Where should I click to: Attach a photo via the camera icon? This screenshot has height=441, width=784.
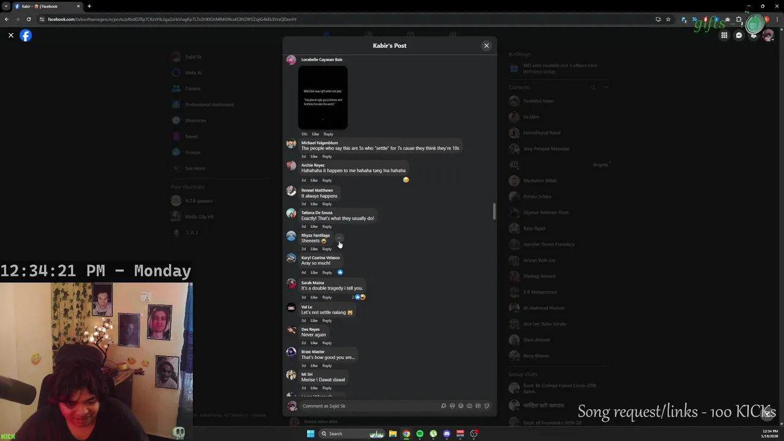pos(469,406)
